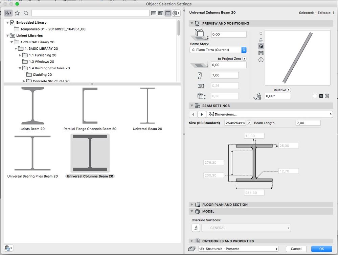The height and width of the screenshot is (255, 338).
Task: Switch to small icon grid view
Action: coord(161,13)
